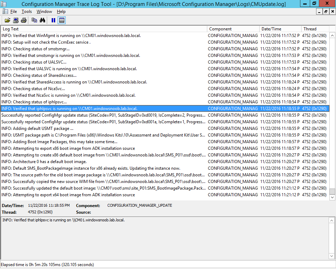Screen dimensions: 336x279
Task: Select the 'Checking status of iphlpsvc...' row
Action: click(165, 102)
